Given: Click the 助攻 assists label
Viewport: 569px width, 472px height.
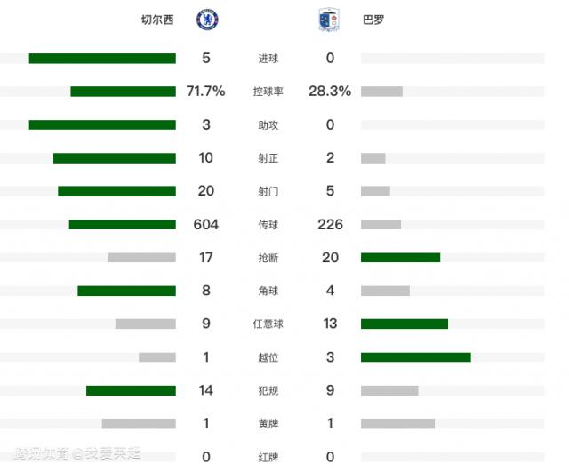Looking at the screenshot, I should point(268,125).
